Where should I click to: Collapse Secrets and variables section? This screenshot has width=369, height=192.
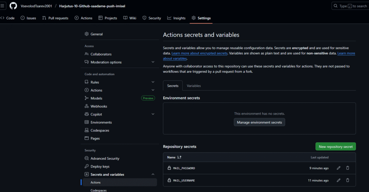tap(153, 174)
